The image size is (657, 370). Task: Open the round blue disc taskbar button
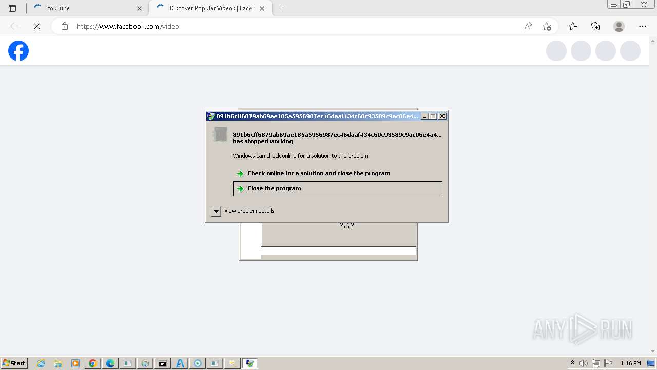click(x=198, y=363)
